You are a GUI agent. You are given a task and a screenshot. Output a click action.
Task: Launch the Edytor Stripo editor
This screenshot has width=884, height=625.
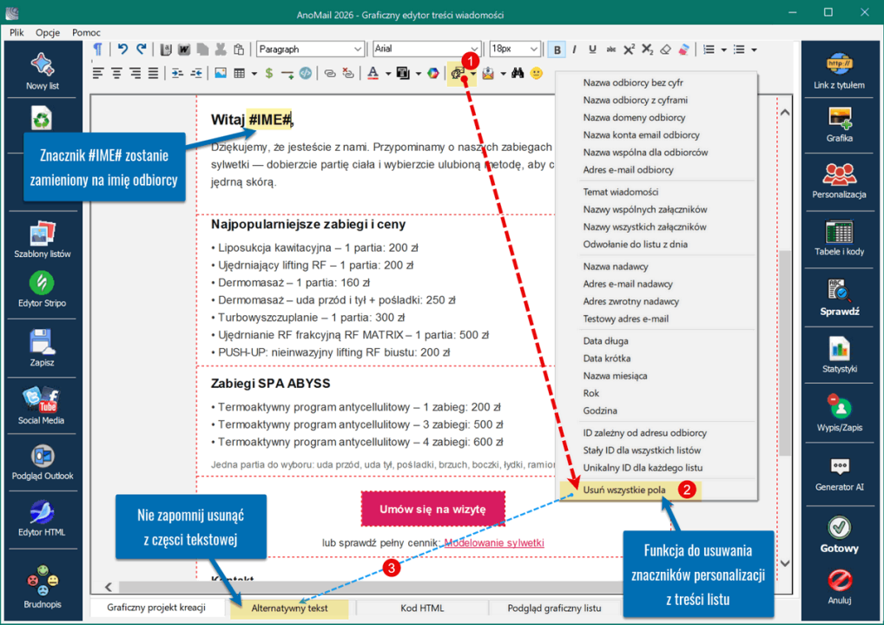click(x=43, y=290)
